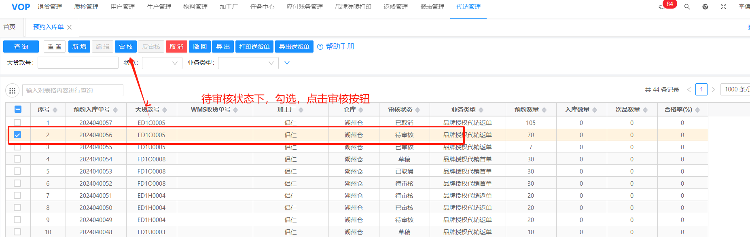Go to next page arrow in pagination
The width and height of the screenshot is (750, 237).
click(x=714, y=90)
